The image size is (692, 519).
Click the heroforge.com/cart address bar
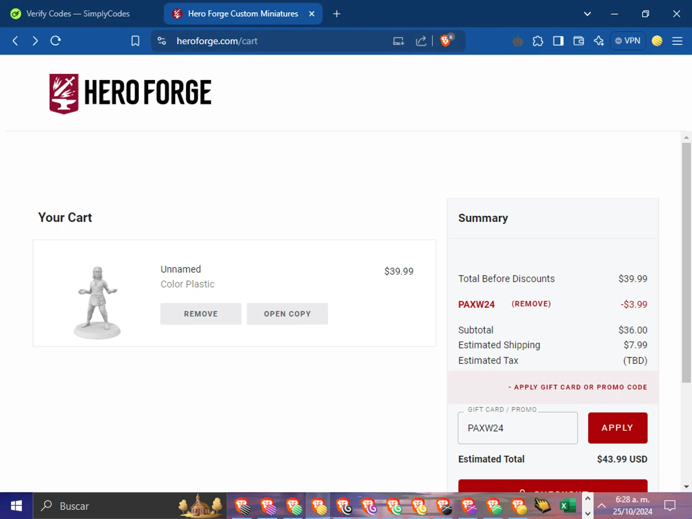tap(277, 41)
